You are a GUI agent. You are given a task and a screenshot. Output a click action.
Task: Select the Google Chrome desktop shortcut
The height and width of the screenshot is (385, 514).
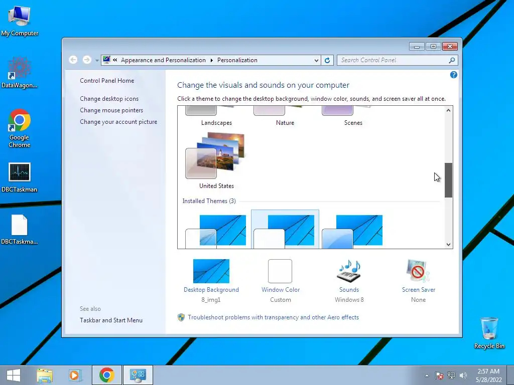point(20,128)
